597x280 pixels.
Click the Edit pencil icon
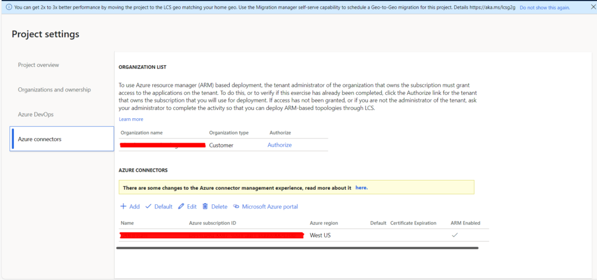click(x=181, y=206)
